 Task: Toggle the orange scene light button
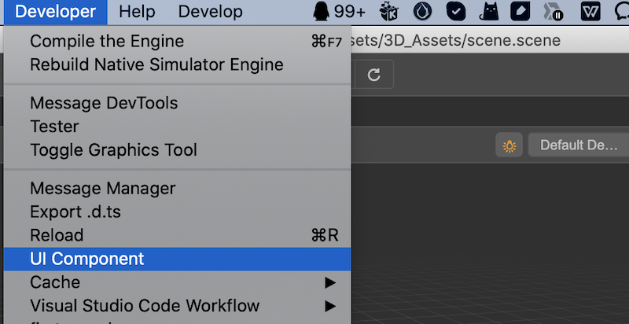click(509, 145)
